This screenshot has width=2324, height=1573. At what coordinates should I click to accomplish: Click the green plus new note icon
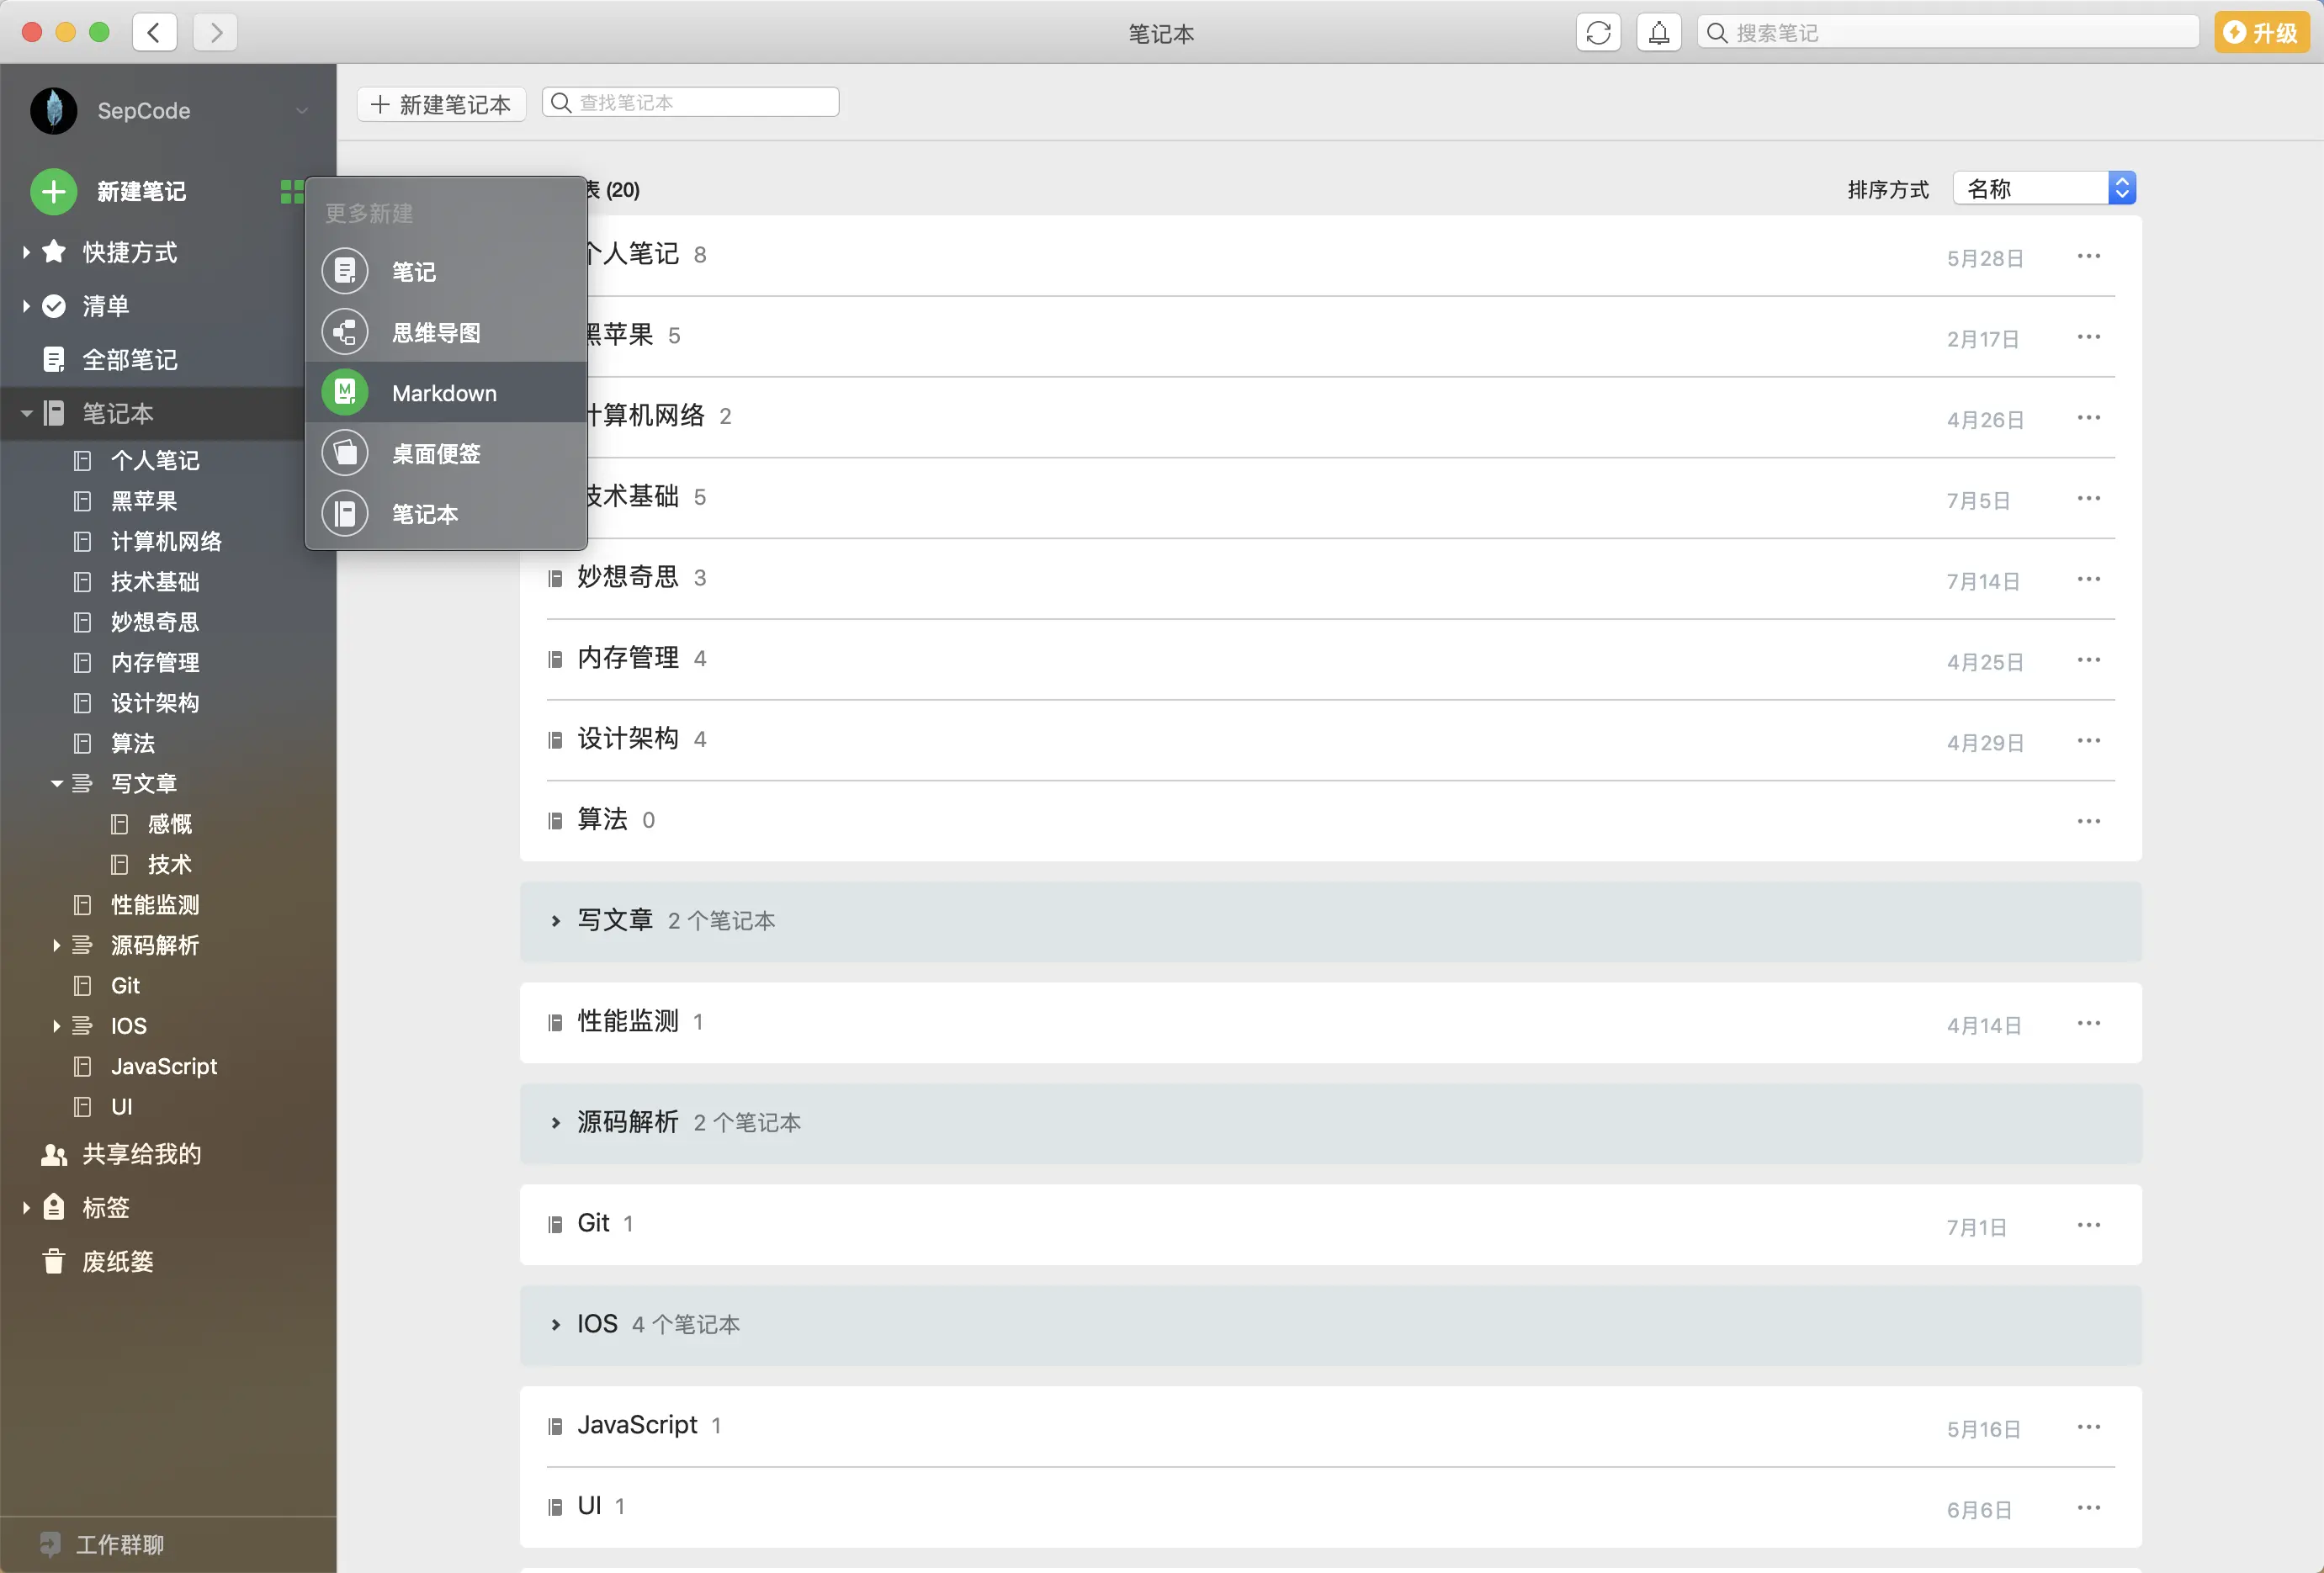[54, 191]
